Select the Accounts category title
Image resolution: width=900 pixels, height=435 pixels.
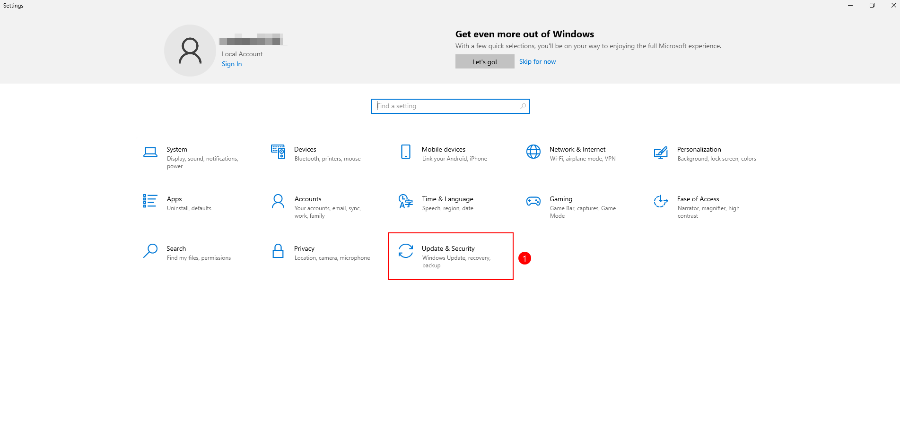pyautogui.click(x=308, y=199)
